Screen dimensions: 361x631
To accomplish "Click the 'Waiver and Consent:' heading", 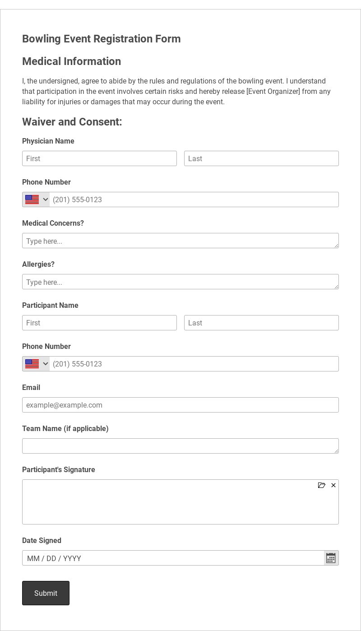I will coord(72,122).
